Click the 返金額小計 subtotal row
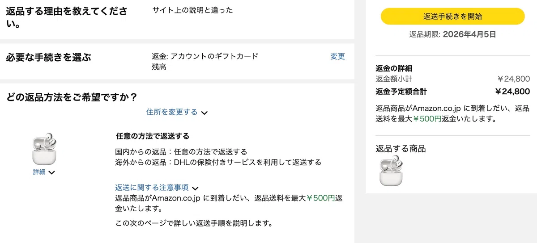The width and height of the screenshot is (537, 243). tap(452, 79)
